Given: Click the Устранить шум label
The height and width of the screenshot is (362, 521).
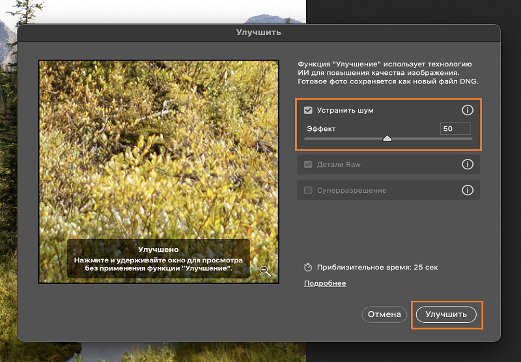Looking at the screenshot, I should (x=345, y=110).
